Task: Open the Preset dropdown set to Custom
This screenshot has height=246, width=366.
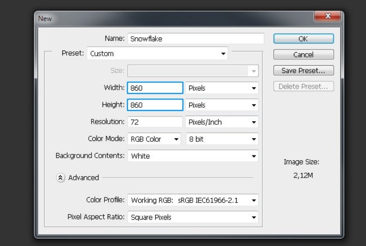Action: coord(158,54)
